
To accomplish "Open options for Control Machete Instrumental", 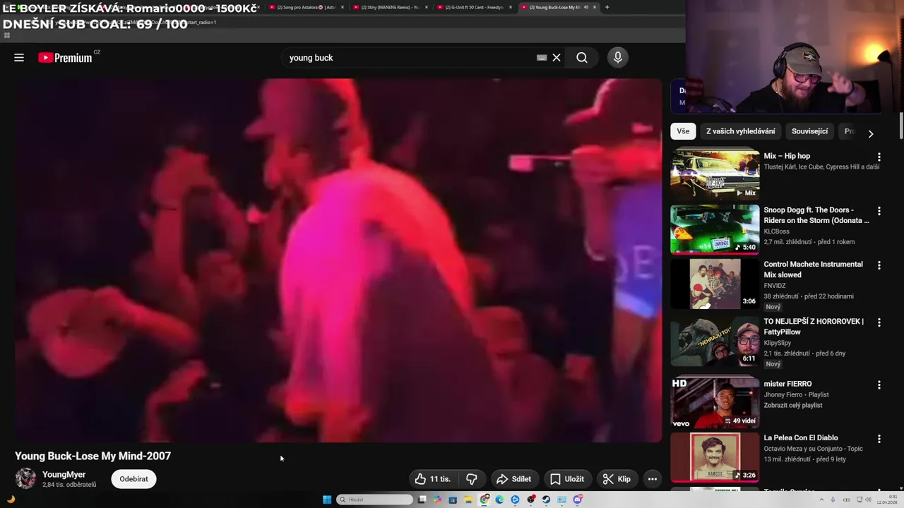I will click(879, 265).
